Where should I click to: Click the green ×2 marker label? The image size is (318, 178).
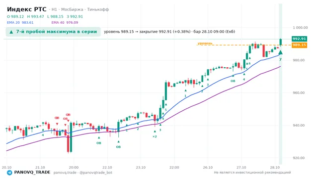click(x=155, y=136)
